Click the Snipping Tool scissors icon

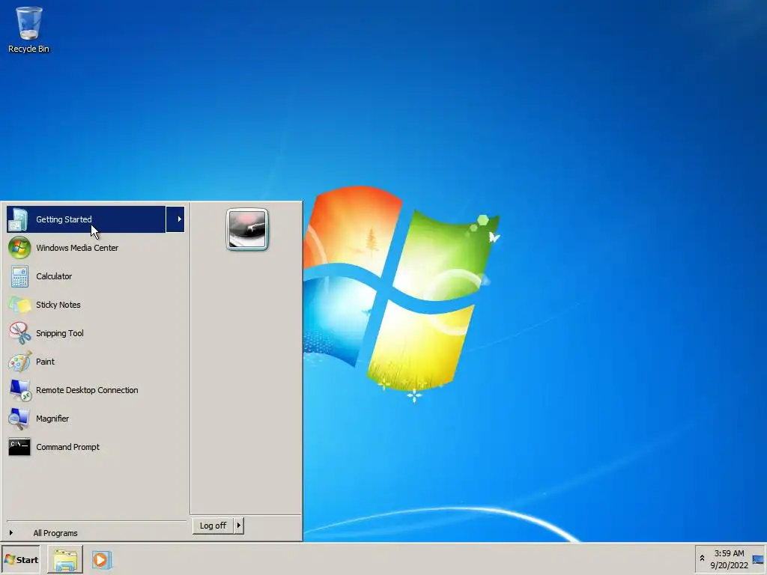click(x=19, y=333)
